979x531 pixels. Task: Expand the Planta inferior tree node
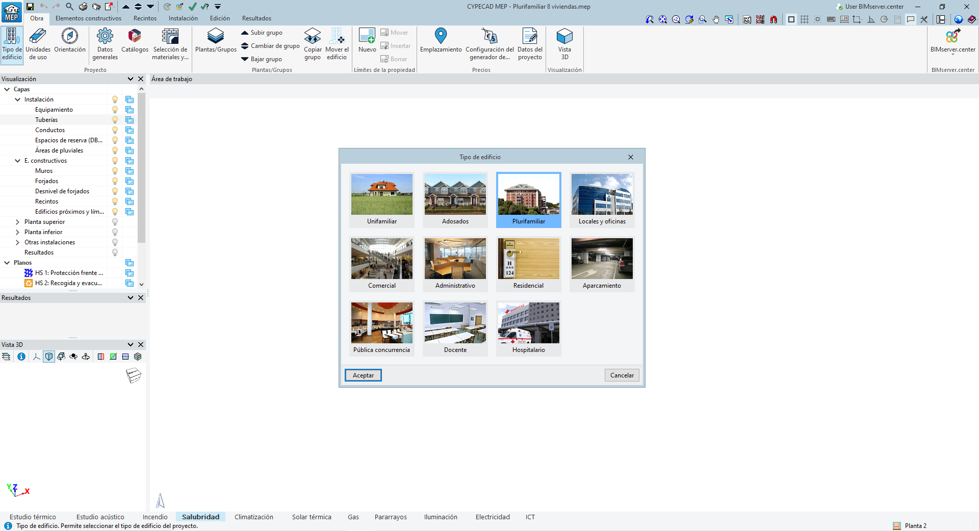pyautogui.click(x=17, y=232)
